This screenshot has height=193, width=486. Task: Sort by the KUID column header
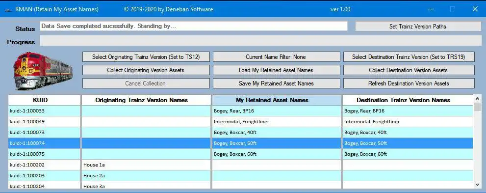coord(44,100)
